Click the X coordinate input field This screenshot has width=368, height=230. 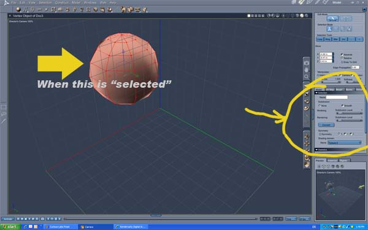tap(326, 54)
